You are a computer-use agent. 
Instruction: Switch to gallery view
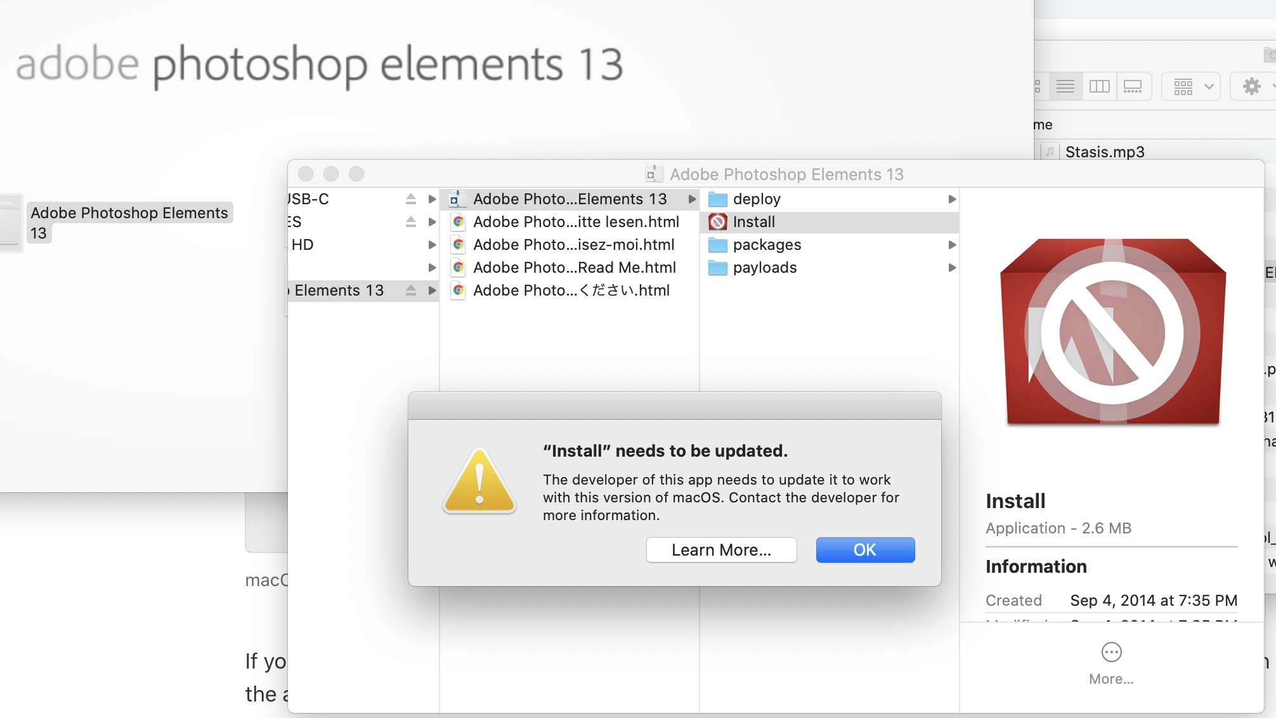1133,86
